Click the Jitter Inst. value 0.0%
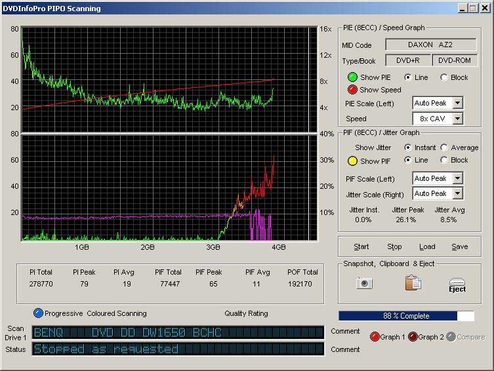 [363, 220]
